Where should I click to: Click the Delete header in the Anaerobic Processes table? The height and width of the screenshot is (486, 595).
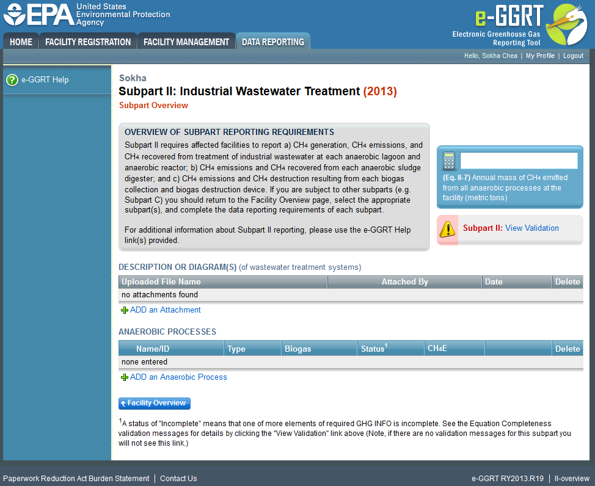coord(568,349)
